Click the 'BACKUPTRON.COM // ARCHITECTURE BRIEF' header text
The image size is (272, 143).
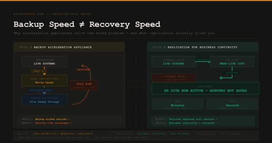coord(52,14)
